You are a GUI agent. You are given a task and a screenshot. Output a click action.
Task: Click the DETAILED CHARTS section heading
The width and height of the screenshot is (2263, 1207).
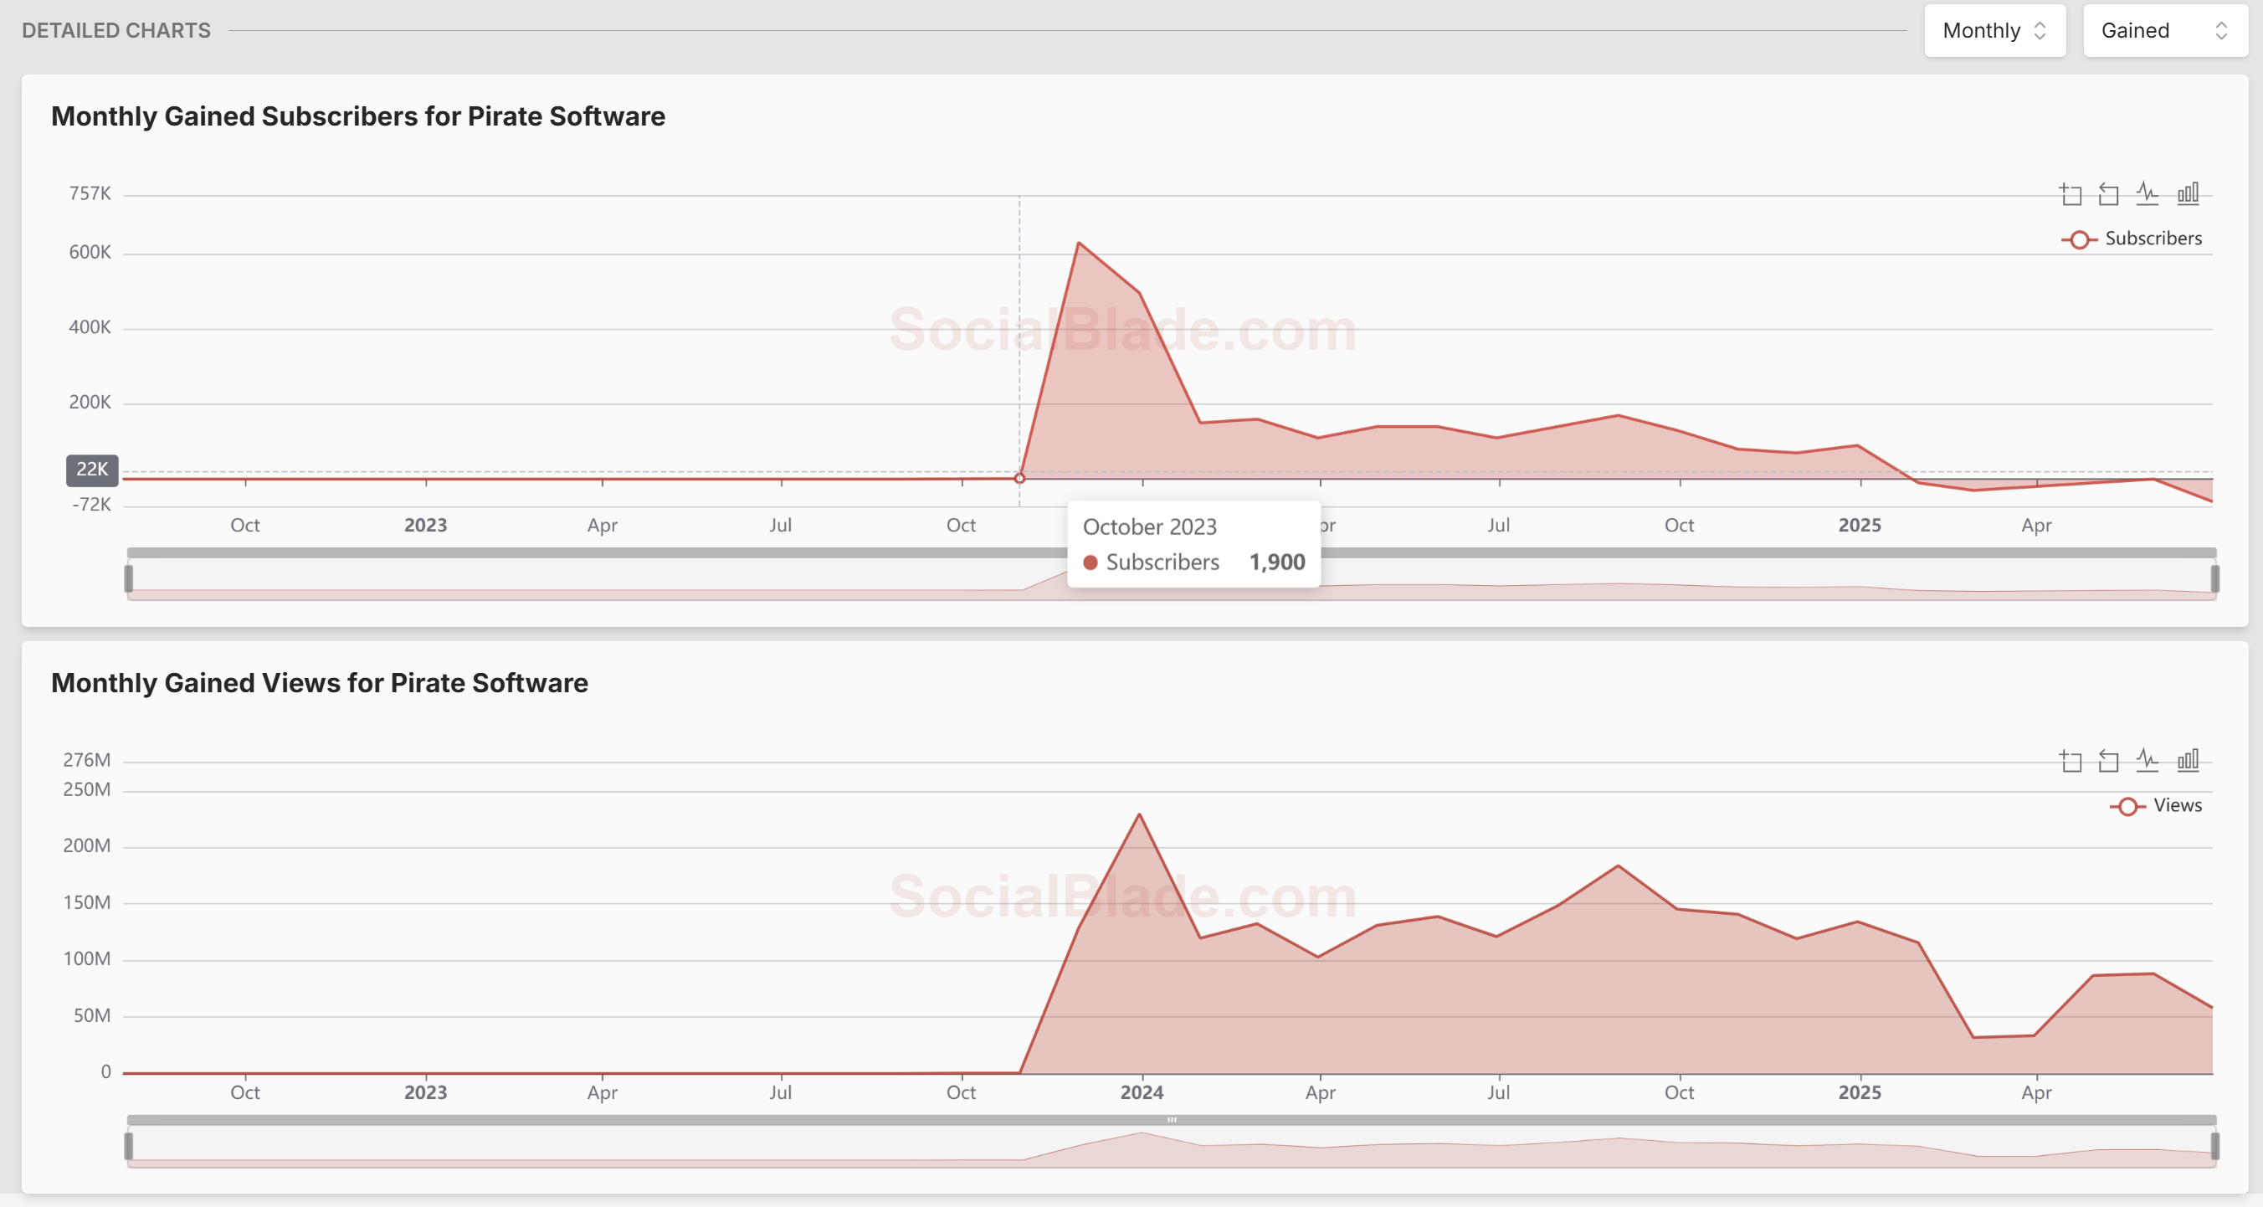pyautogui.click(x=116, y=31)
